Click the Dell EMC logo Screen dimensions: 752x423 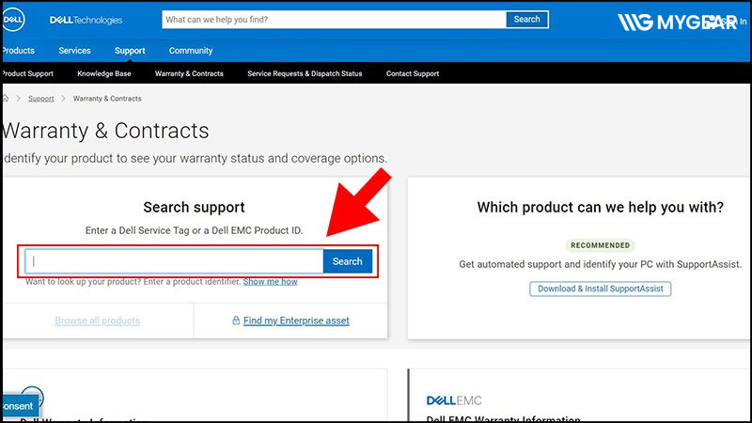point(453,400)
